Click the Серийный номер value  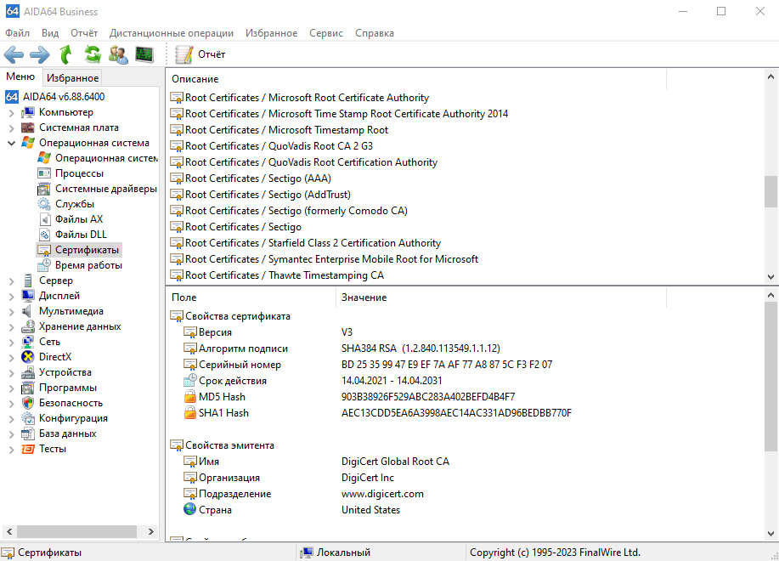[x=447, y=365]
